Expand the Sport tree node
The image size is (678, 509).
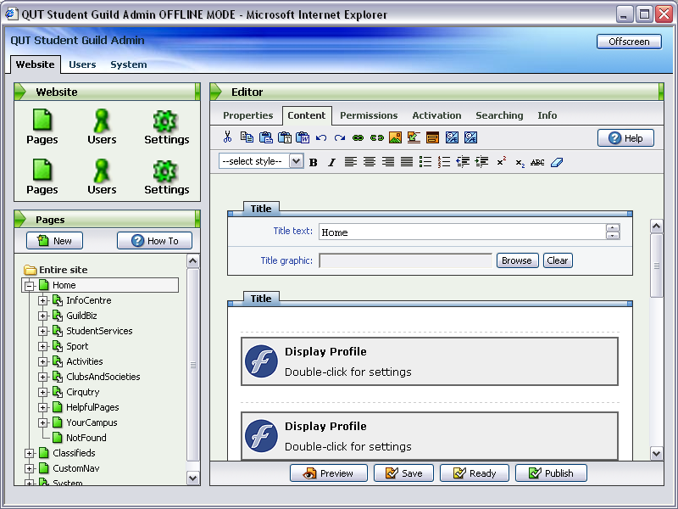point(43,347)
